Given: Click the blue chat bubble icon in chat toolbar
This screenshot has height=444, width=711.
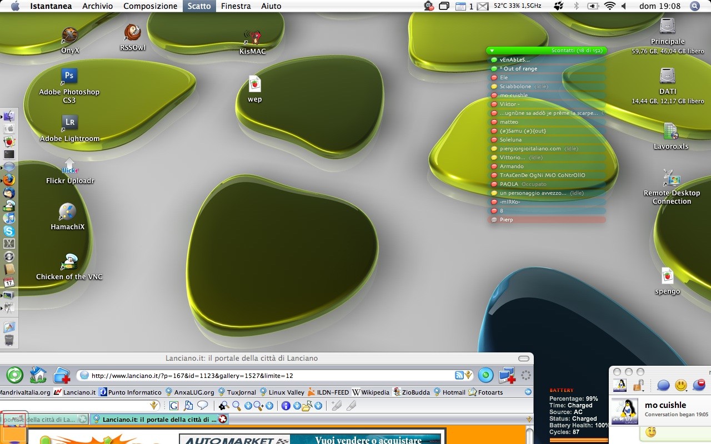Looking at the screenshot, I should tap(663, 385).
